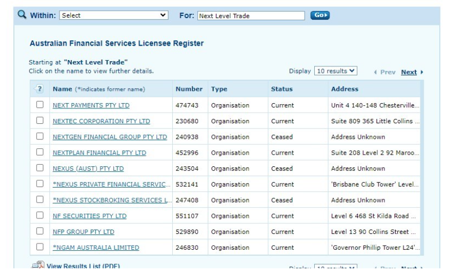Check the NEXTPLAN FINANCIAL PTY LTD box
Screen dimensions: 453x270
click(x=40, y=152)
